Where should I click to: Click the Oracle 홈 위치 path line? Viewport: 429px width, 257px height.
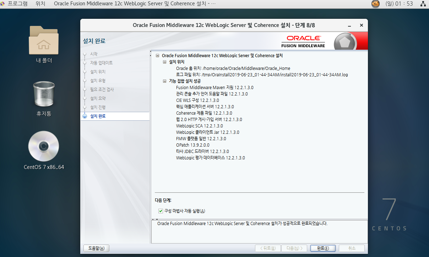(233, 69)
